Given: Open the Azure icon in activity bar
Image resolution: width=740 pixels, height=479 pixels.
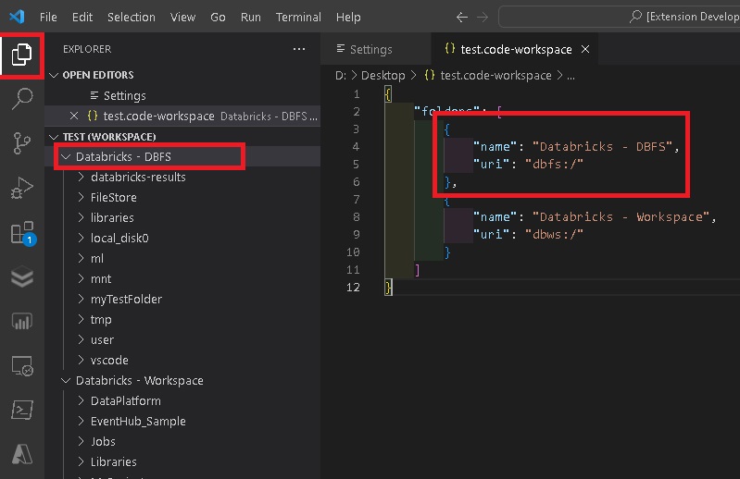Looking at the screenshot, I should [21, 455].
